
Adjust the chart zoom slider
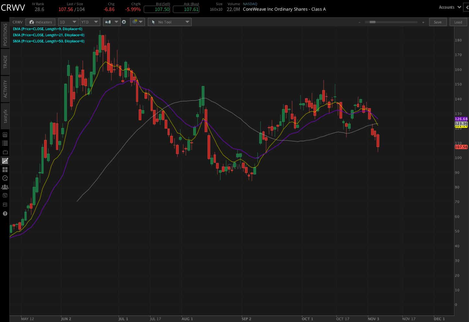[372, 22]
